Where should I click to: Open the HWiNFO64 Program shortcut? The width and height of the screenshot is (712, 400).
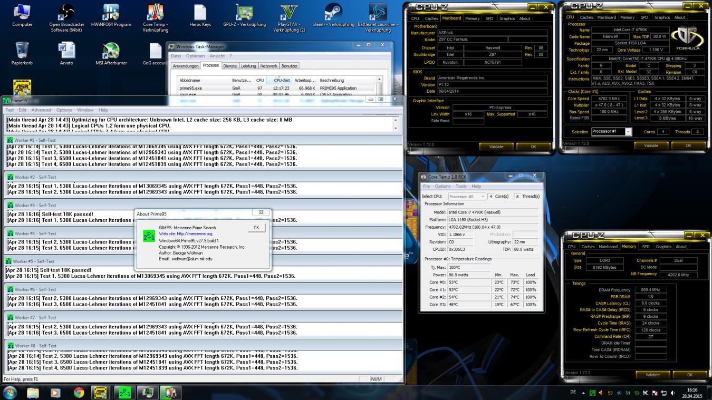click(x=111, y=16)
